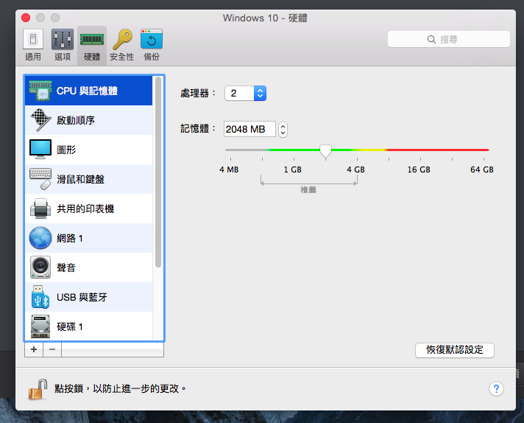Select 滑鼠和鍵盤 row label

(80, 179)
